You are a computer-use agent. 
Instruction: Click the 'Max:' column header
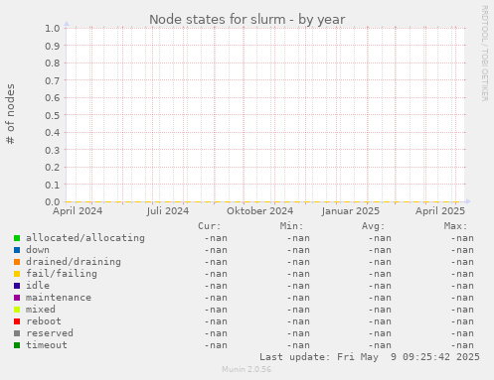click(455, 226)
